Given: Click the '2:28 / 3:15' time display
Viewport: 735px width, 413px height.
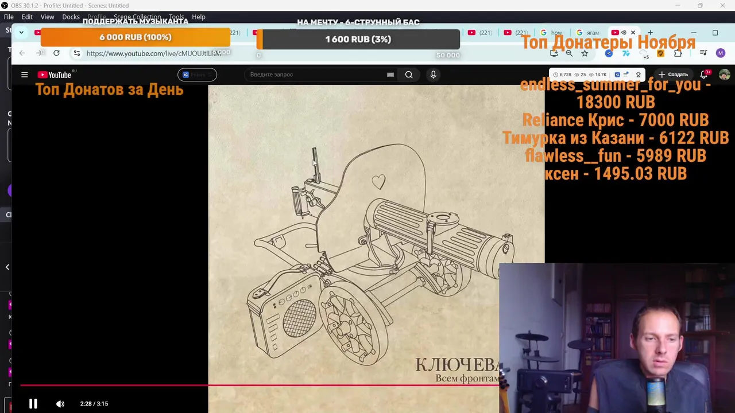Looking at the screenshot, I should click(94, 404).
